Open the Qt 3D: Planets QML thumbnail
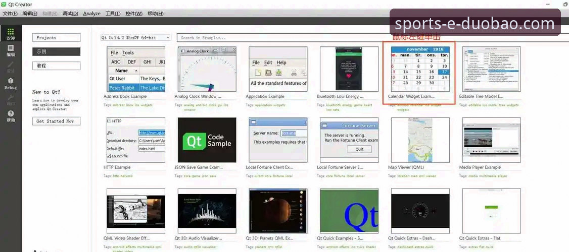Screen dimensions: 569x252 (x=278, y=211)
